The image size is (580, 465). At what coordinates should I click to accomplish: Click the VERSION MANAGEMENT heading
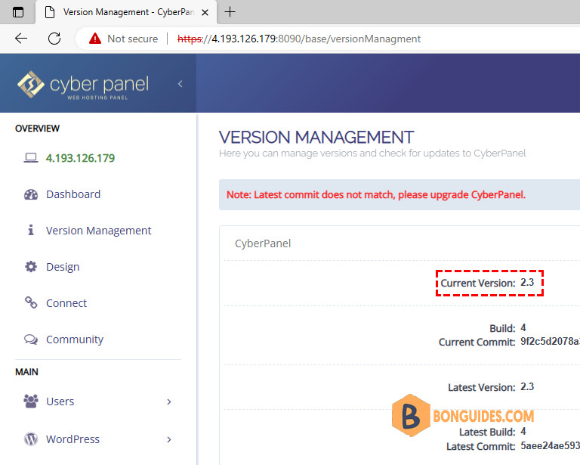point(316,138)
